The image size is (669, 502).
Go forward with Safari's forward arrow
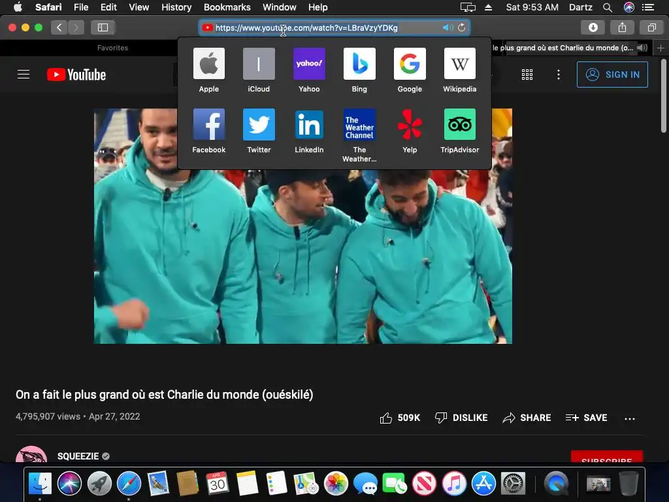point(76,27)
